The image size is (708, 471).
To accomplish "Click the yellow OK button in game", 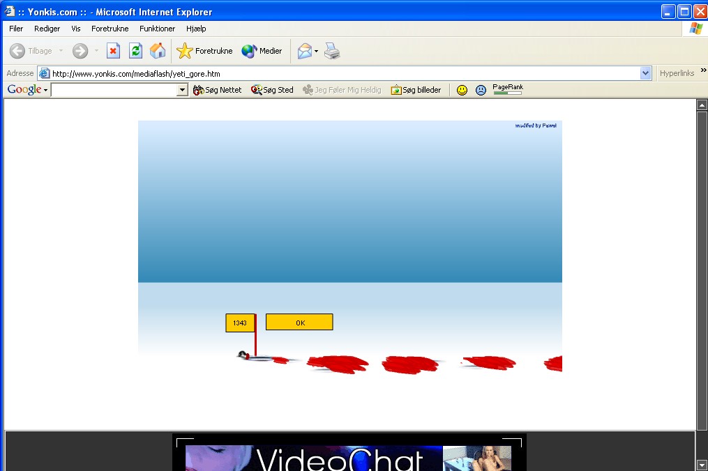I will click(x=299, y=322).
